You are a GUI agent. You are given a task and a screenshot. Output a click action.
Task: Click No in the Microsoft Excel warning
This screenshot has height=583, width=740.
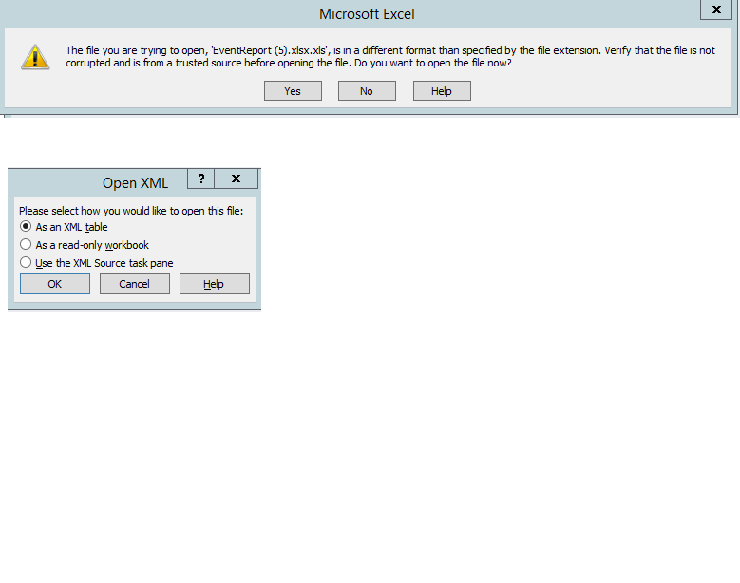(367, 91)
